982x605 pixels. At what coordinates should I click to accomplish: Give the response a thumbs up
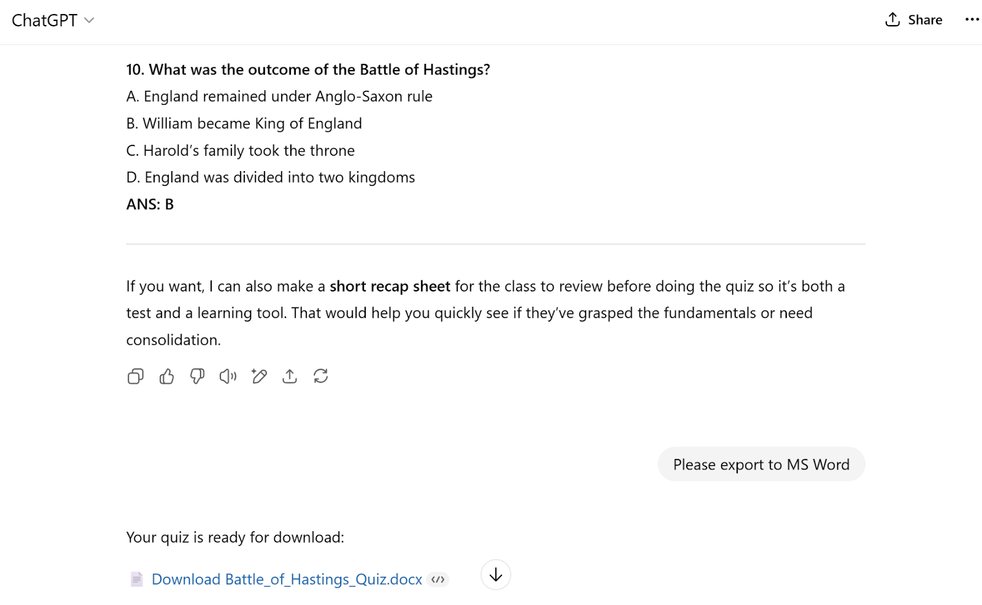pyautogui.click(x=166, y=376)
